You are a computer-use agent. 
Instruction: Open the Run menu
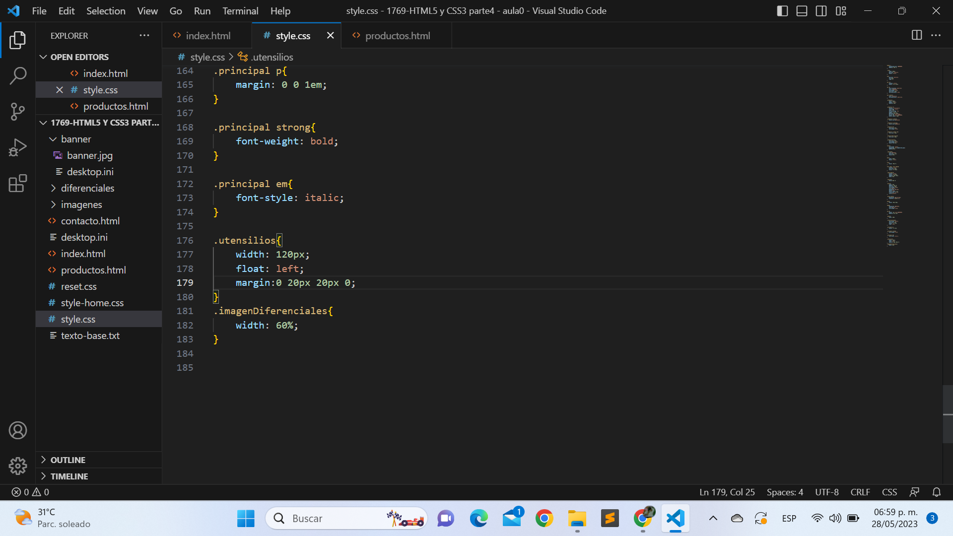tap(202, 11)
